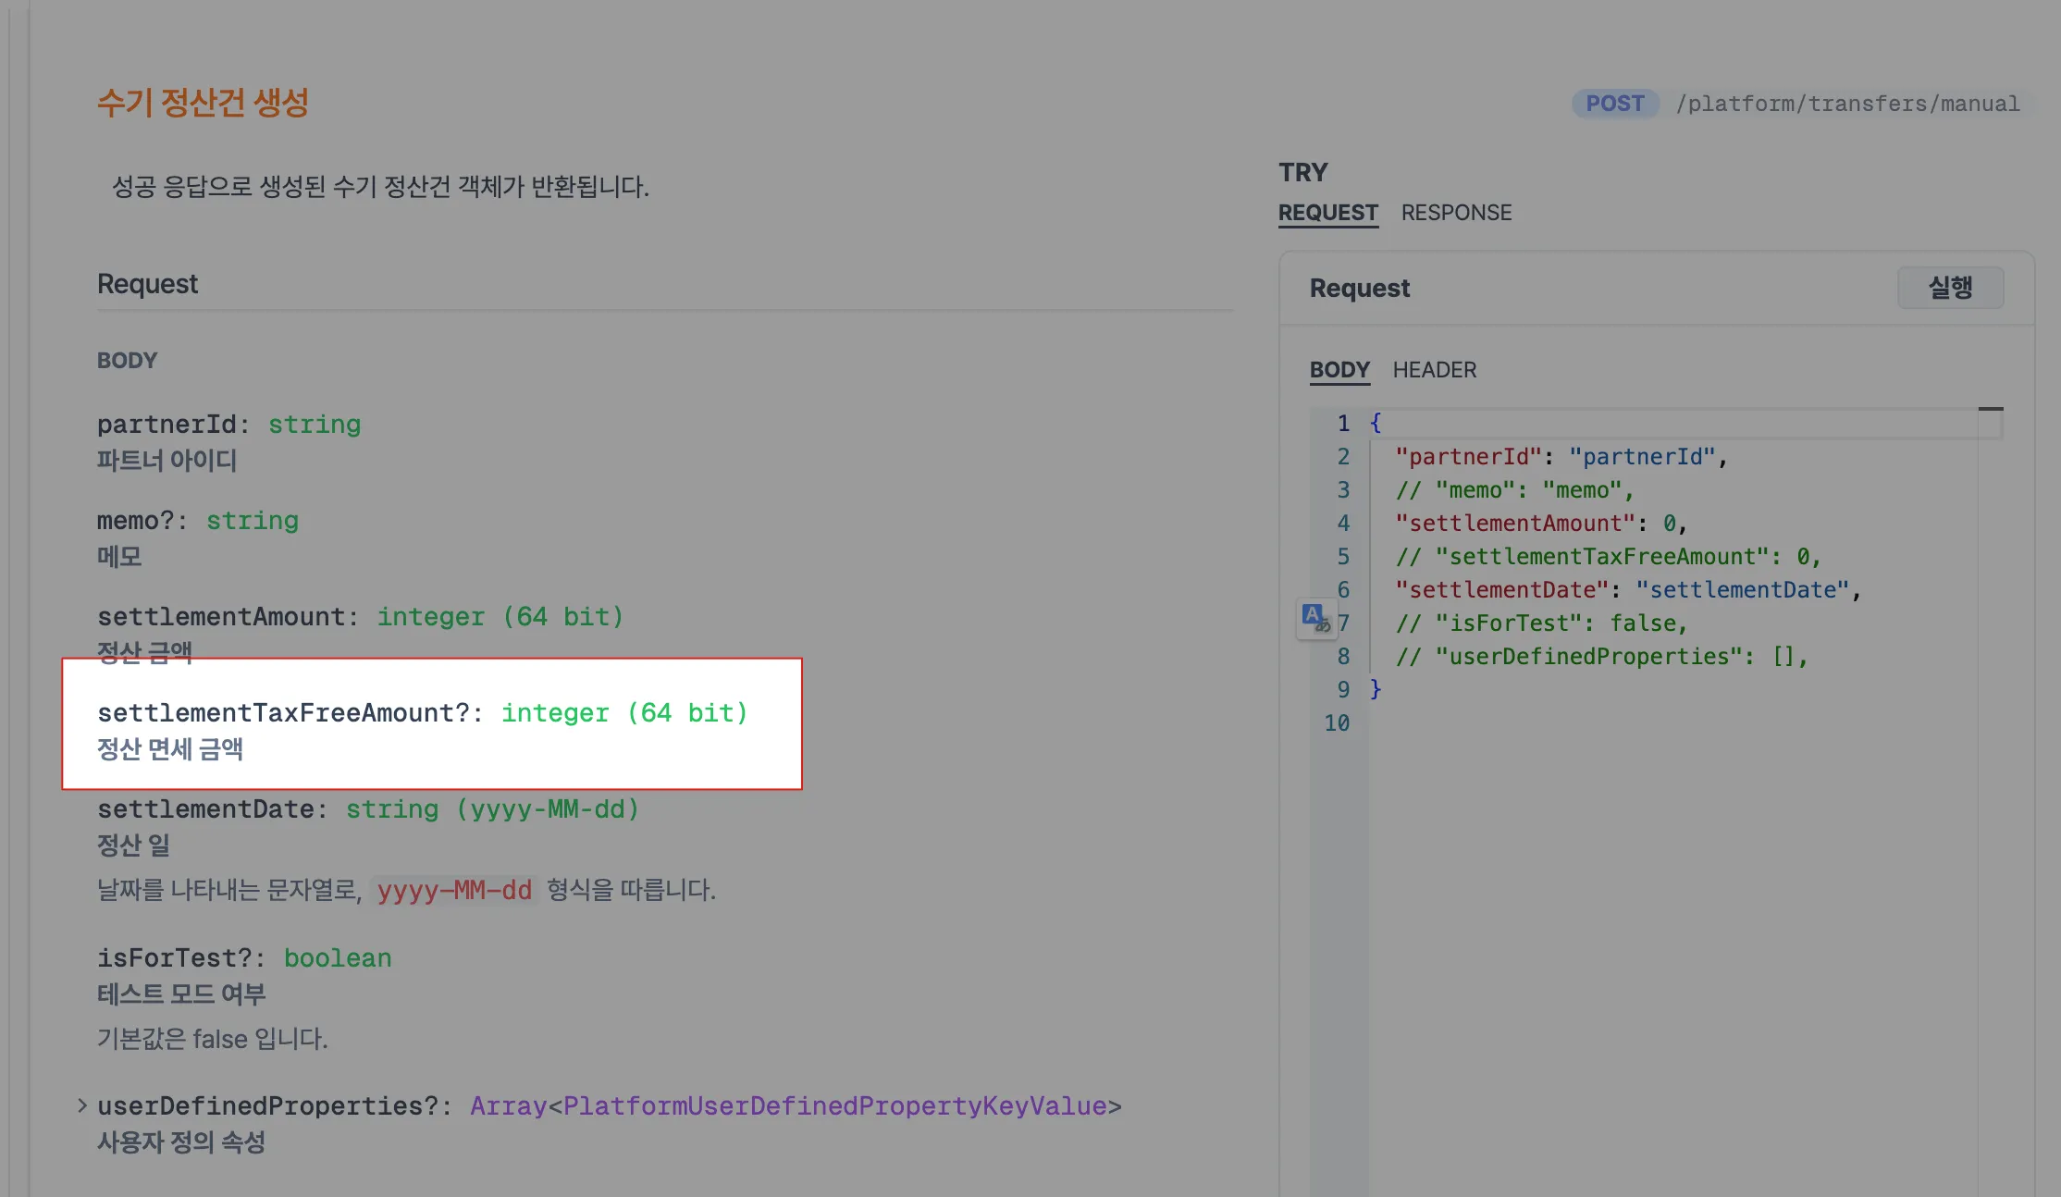Click the 수기 정산건 생성 heading link

(203, 102)
